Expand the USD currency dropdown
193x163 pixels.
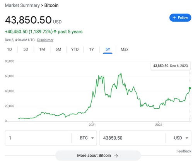pyautogui.click(x=181, y=138)
